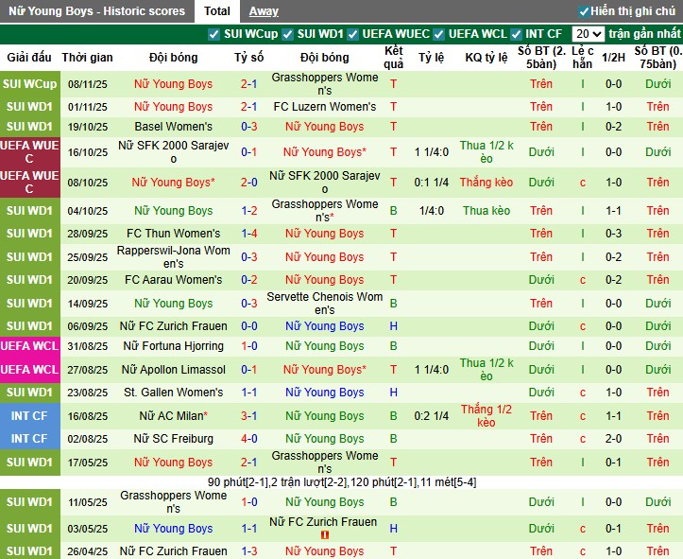Click the date 04/10/25
This screenshot has width=683, height=559.
(87, 211)
